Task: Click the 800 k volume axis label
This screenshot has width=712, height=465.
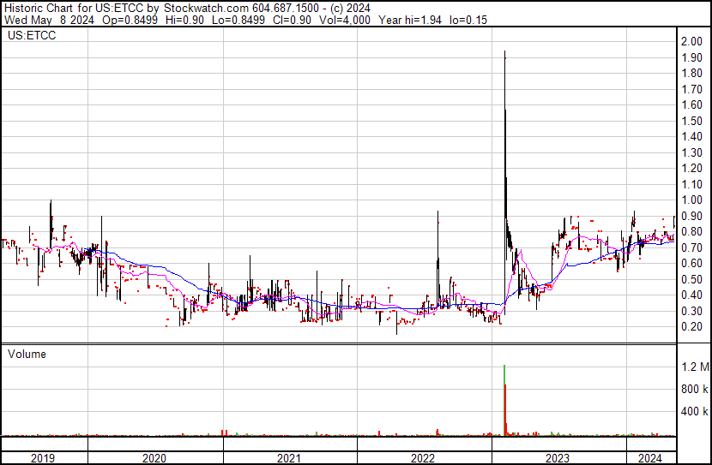Action: 695,389
